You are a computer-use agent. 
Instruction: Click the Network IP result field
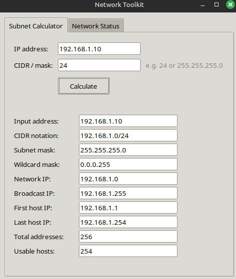(x=128, y=179)
